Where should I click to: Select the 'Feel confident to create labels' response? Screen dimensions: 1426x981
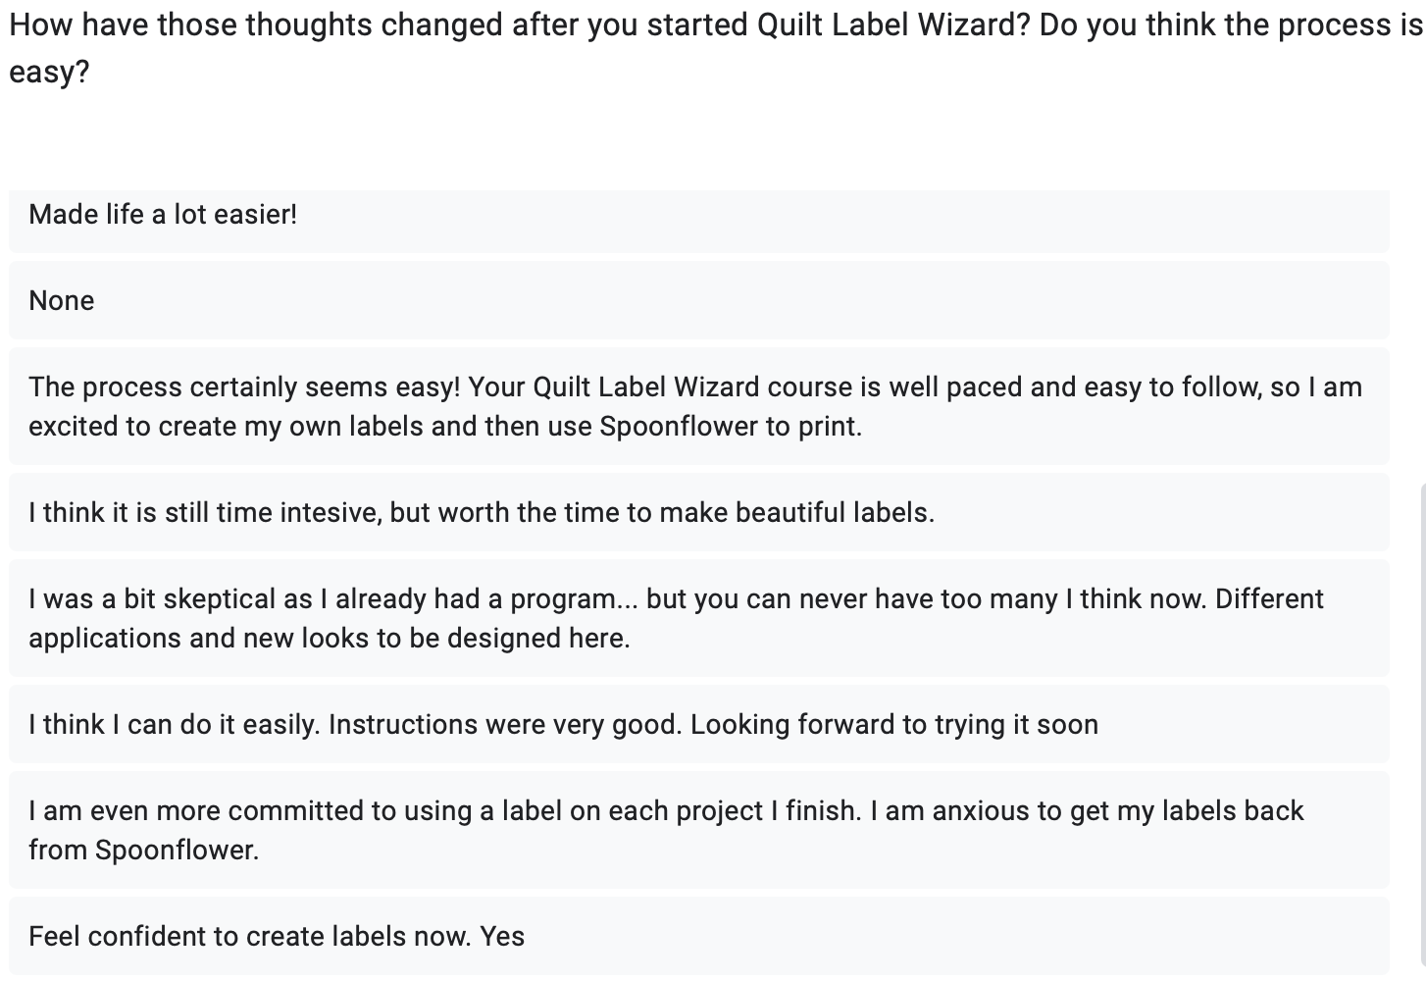pos(699,936)
